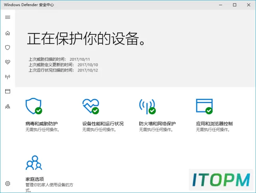Screen dimensions: 256x193
Task: Open the shield virus protection sidebar icon
Action: click(x=8, y=48)
